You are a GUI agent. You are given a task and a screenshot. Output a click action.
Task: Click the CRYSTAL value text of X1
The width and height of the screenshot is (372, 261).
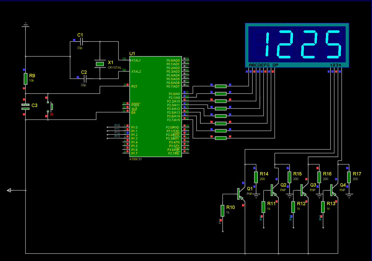(114, 68)
